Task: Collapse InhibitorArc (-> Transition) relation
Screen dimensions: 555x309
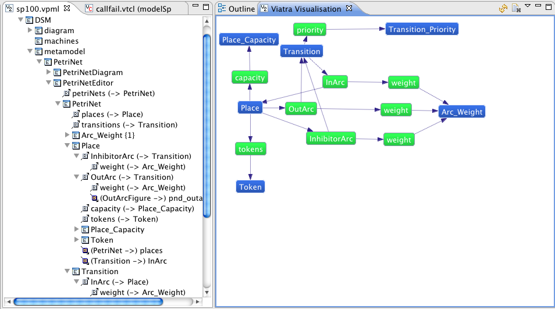Action: coord(76,156)
